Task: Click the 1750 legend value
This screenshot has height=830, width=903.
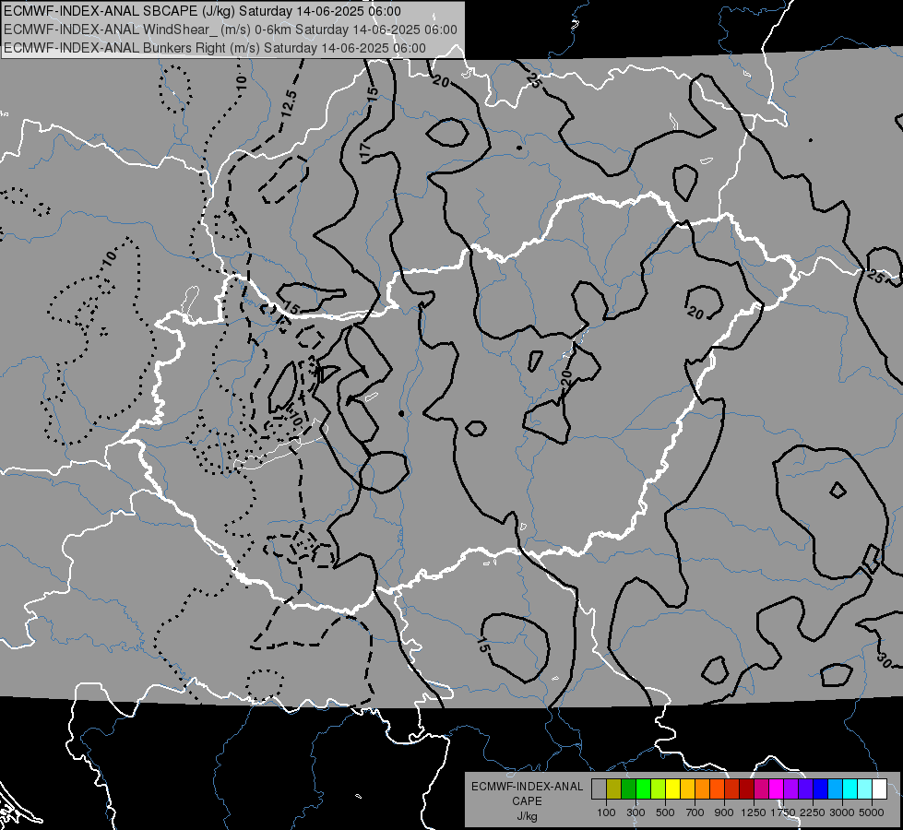Action: (783, 812)
